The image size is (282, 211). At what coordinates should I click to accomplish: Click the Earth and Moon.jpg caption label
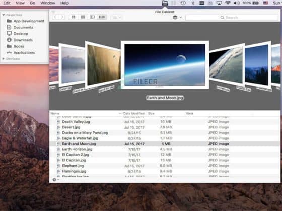(165, 98)
